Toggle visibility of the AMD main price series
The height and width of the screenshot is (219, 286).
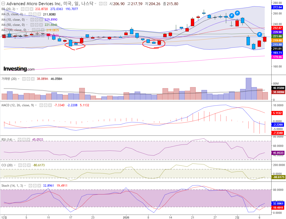(101, 4)
